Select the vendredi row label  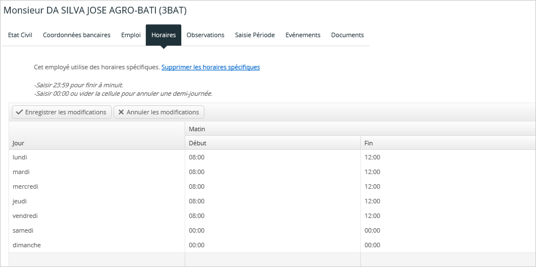click(25, 216)
